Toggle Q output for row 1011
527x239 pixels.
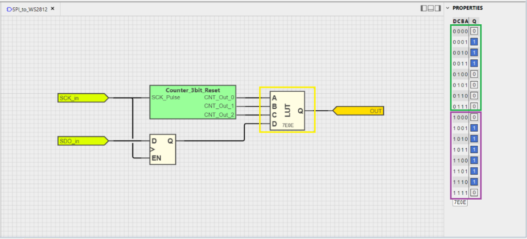pyautogui.click(x=474, y=150)
